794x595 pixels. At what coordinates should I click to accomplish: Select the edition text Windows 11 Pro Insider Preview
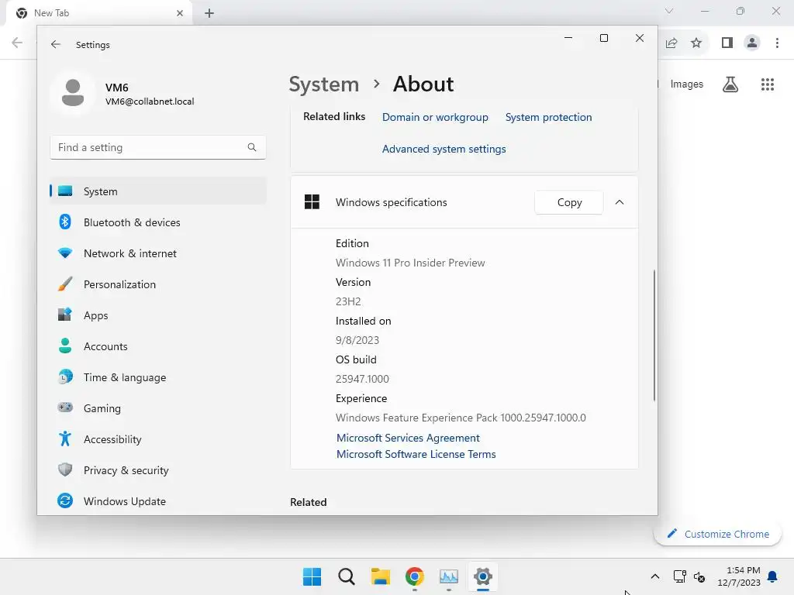[410, 263]
